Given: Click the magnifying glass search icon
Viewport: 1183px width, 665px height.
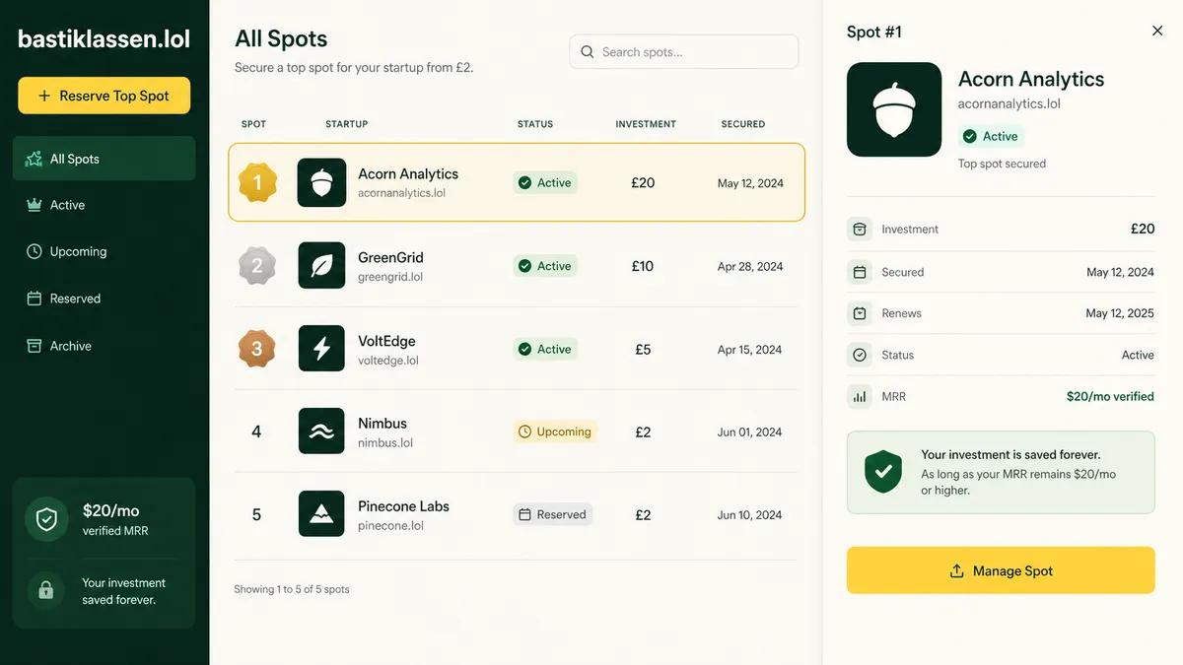Looking at the screenshot, I should pos(588,52).
